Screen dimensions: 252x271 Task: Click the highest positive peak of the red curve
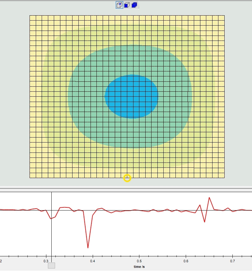[209, 198]
